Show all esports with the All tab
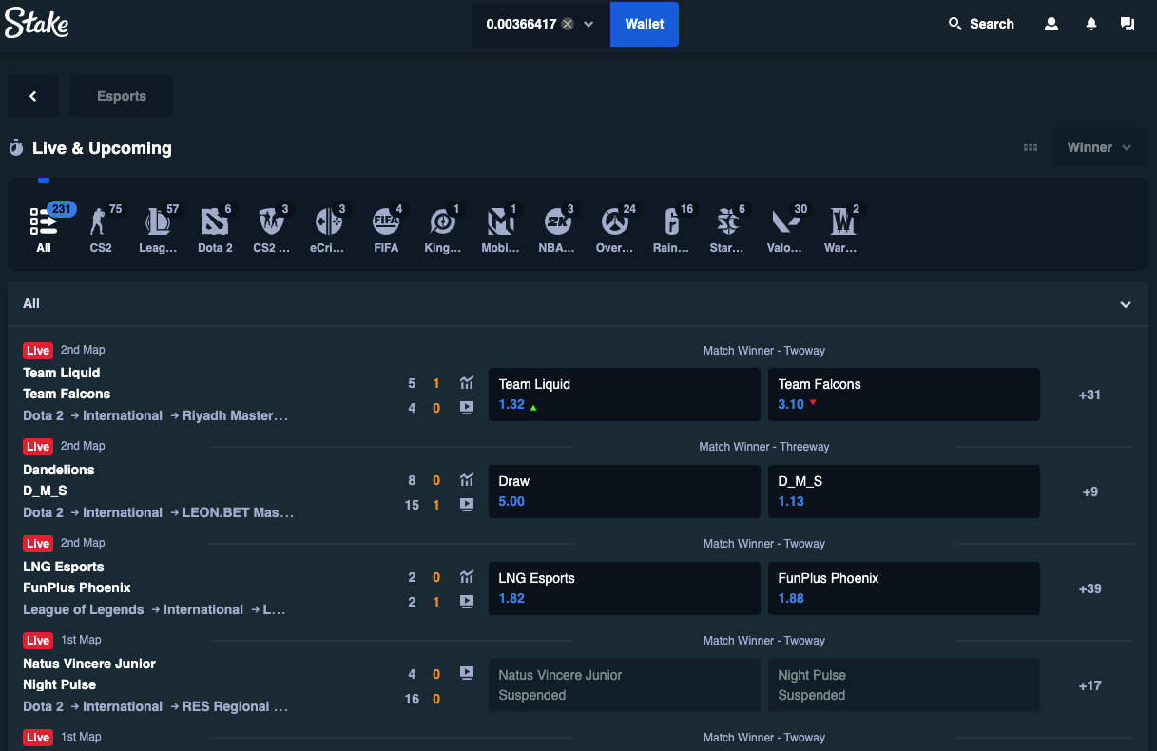The image size is (1157, 751). pyautogui.click(x=44, y=229)
